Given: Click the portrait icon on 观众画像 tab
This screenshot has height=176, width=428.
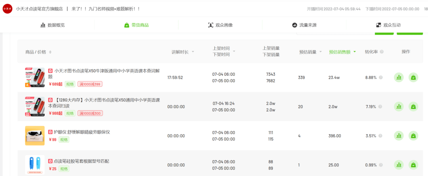Looking at the screenshot, I should click(x=210, y=25).
